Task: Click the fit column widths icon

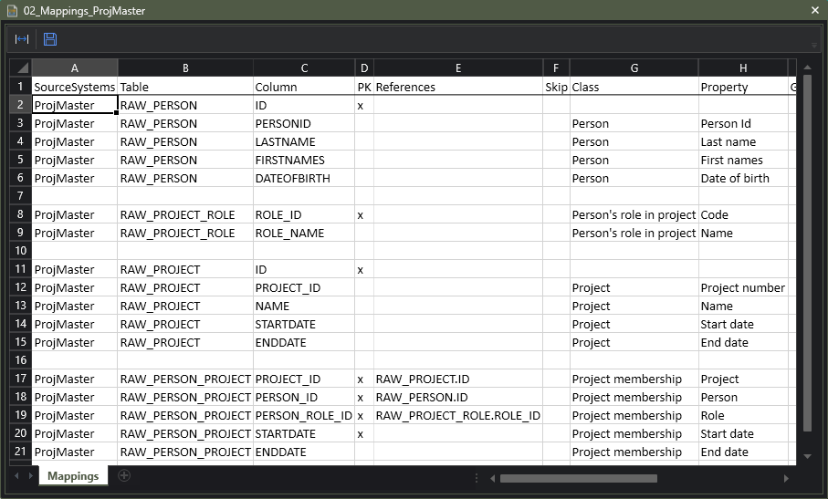Action: click(x=22, y=39)
